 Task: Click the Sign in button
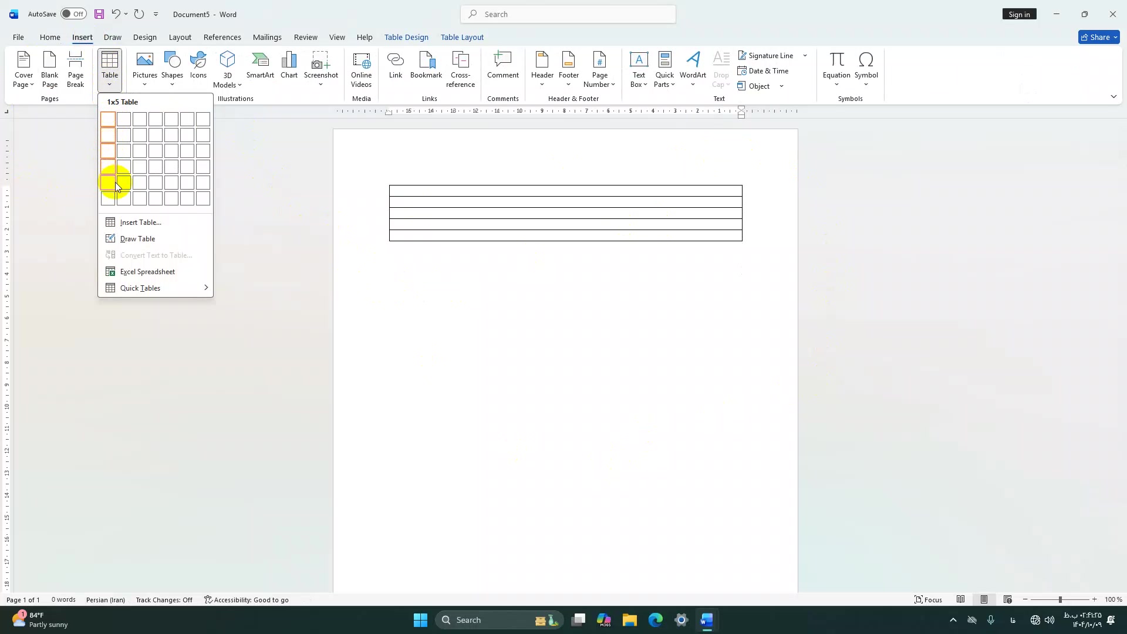click(1019, 14)
